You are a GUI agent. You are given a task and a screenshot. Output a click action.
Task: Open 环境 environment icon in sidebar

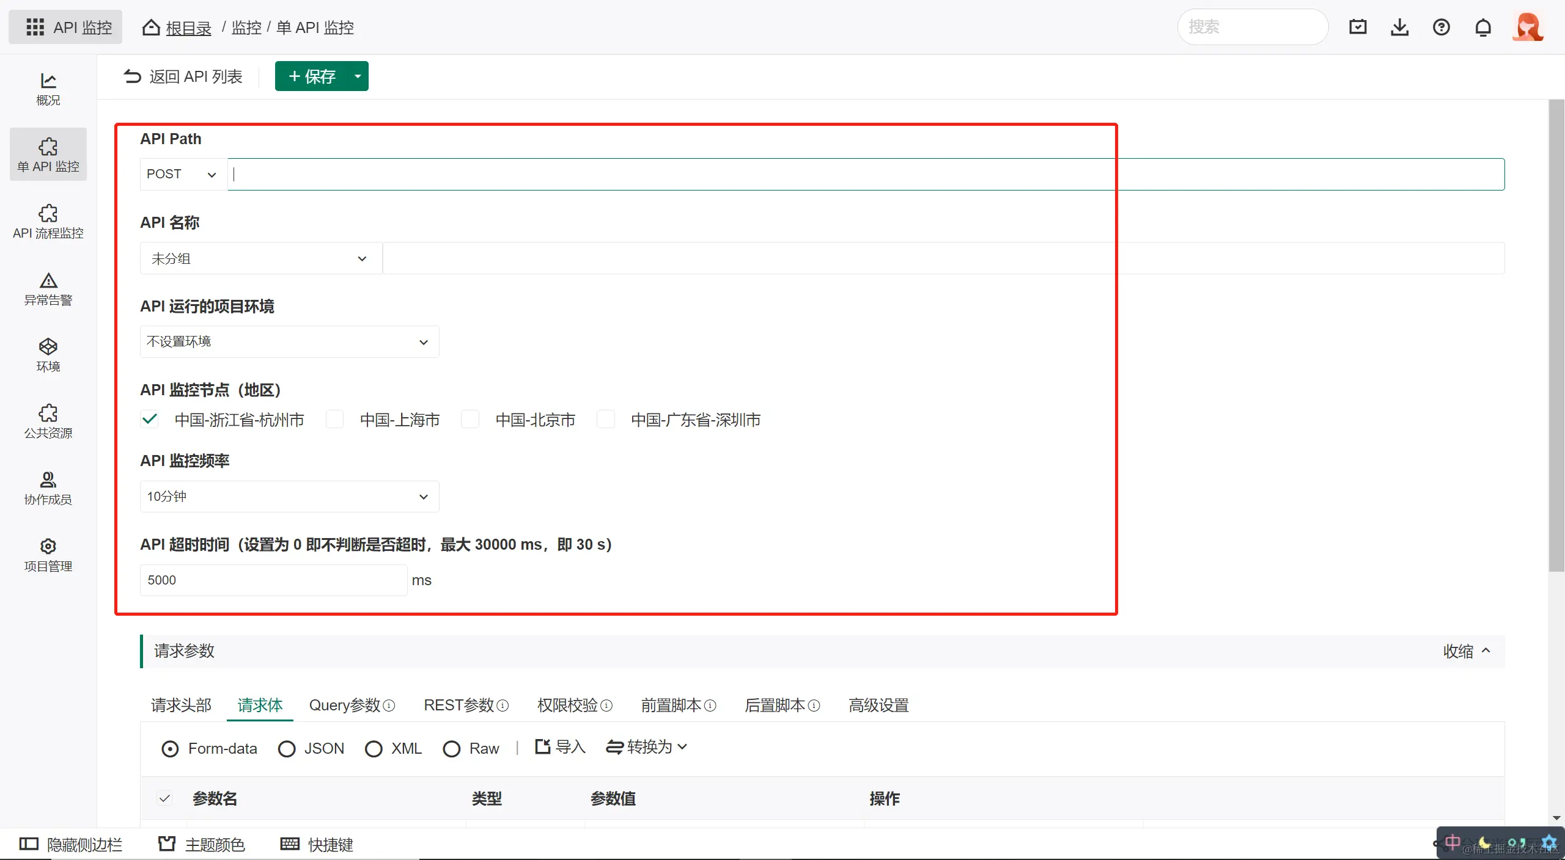tap(48, 355)
